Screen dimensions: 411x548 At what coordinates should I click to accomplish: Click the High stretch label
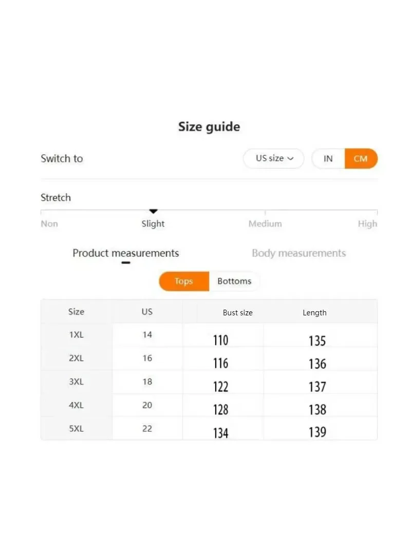[367, 224]
